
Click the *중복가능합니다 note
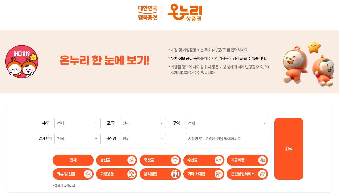pos(64,186)
